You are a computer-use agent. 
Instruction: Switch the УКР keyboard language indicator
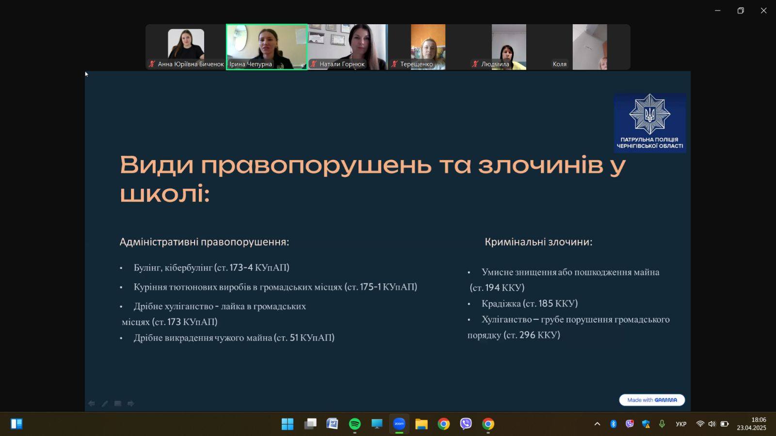[x=681, y=424]
